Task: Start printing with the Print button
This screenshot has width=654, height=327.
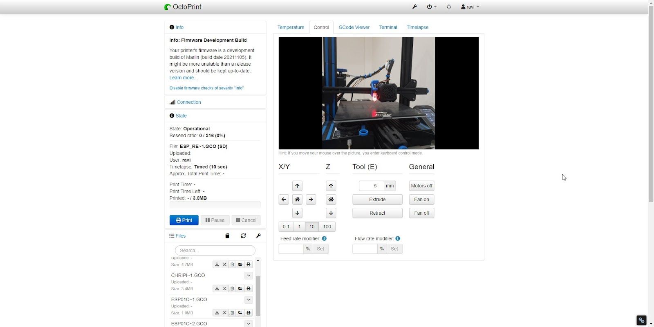Action: tap(184, 220)
